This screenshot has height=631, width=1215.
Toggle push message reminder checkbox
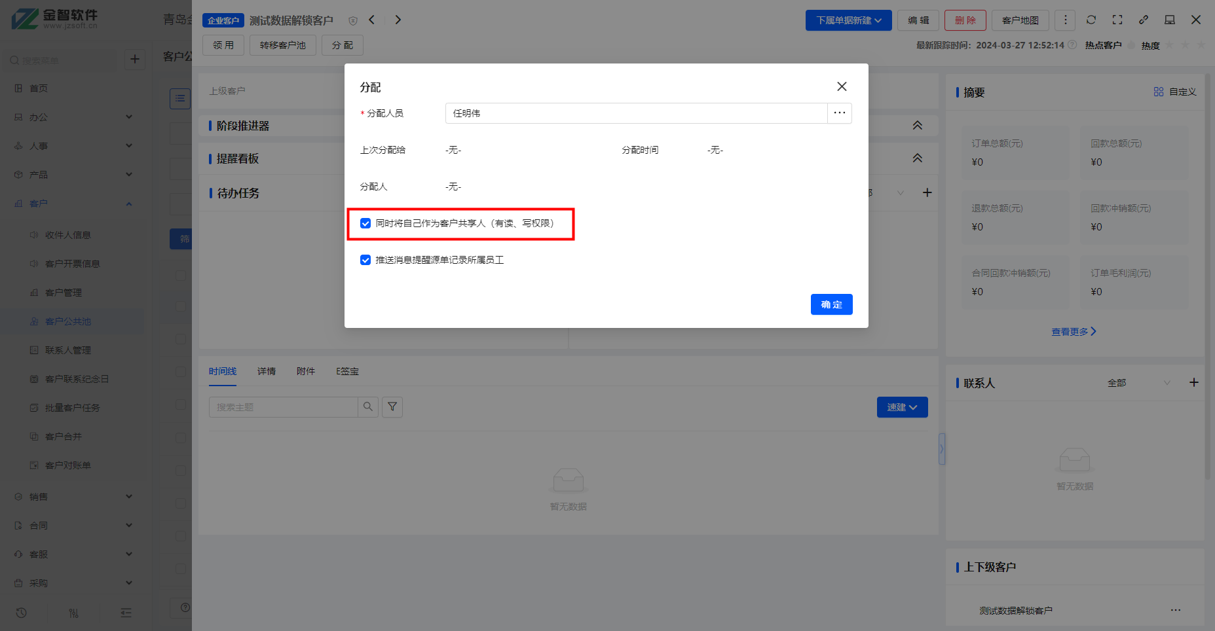pyautogui.click(x=365, y=260)
